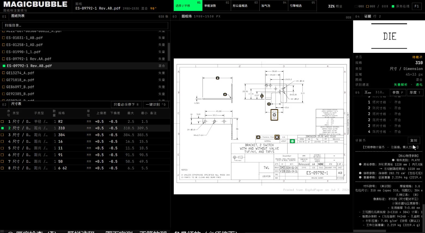Select ES-01990-1_1.pdf from the file list
The width and height of the screenshot is (425, 233).
tap(84, 52)
